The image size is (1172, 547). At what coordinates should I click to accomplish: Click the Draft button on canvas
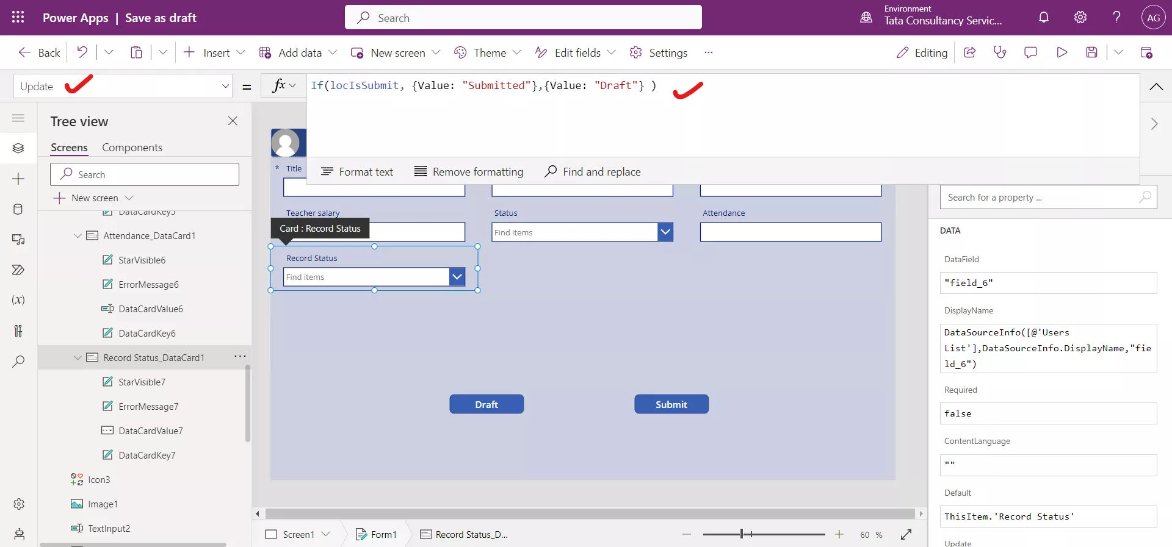[487, 404]
